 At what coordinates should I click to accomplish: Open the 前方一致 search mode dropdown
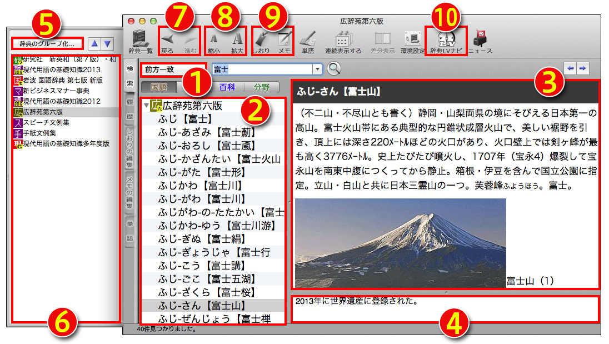tap(173, 69)
